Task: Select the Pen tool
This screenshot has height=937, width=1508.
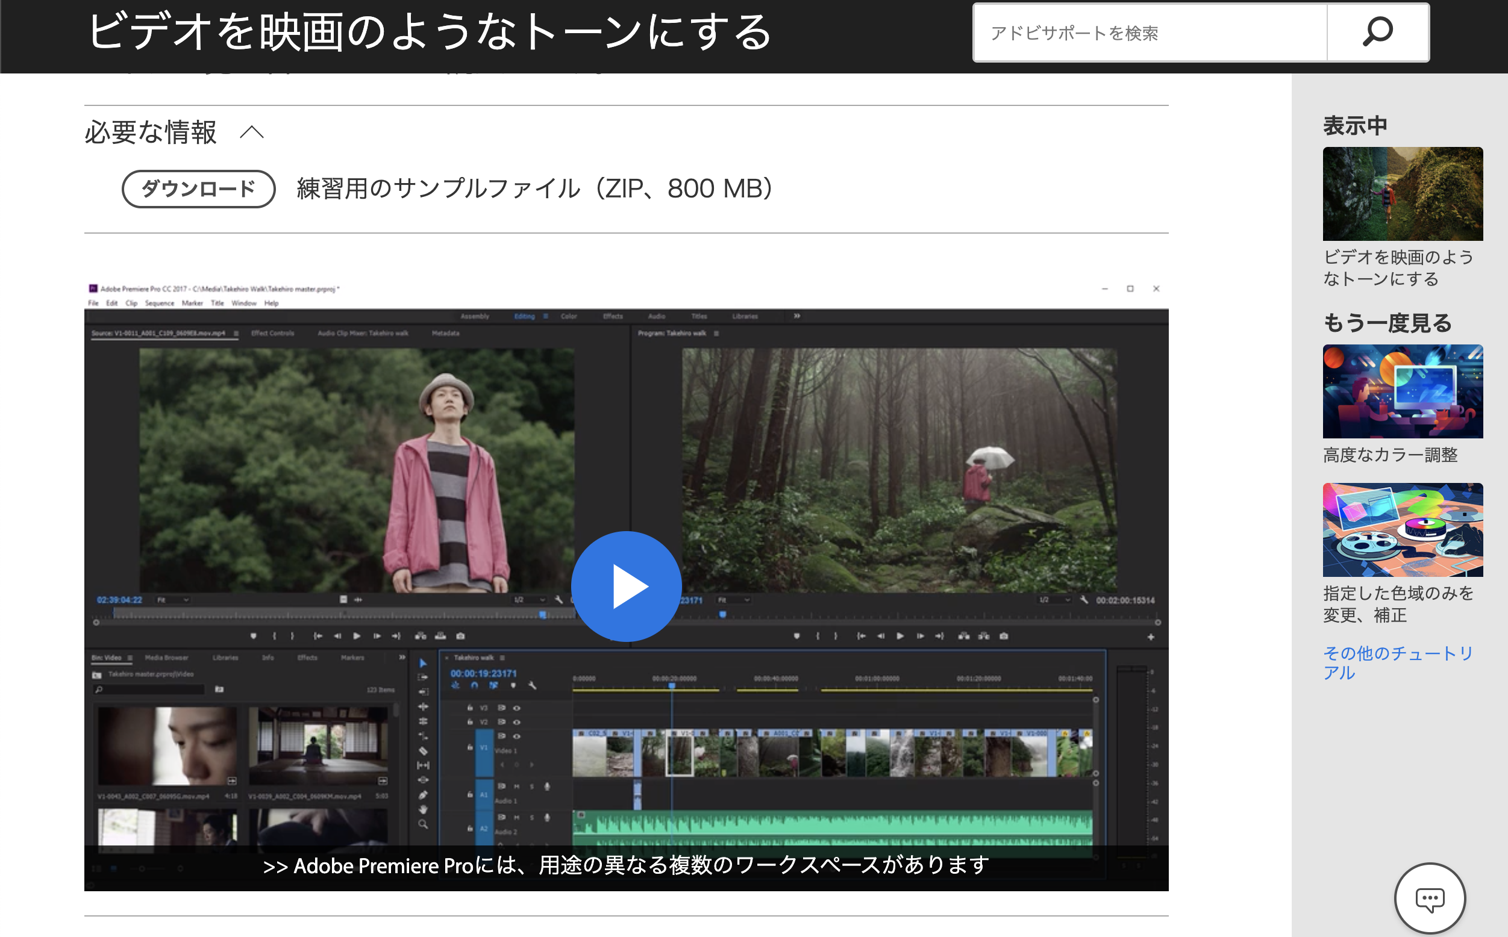Action: pos(423,795)
